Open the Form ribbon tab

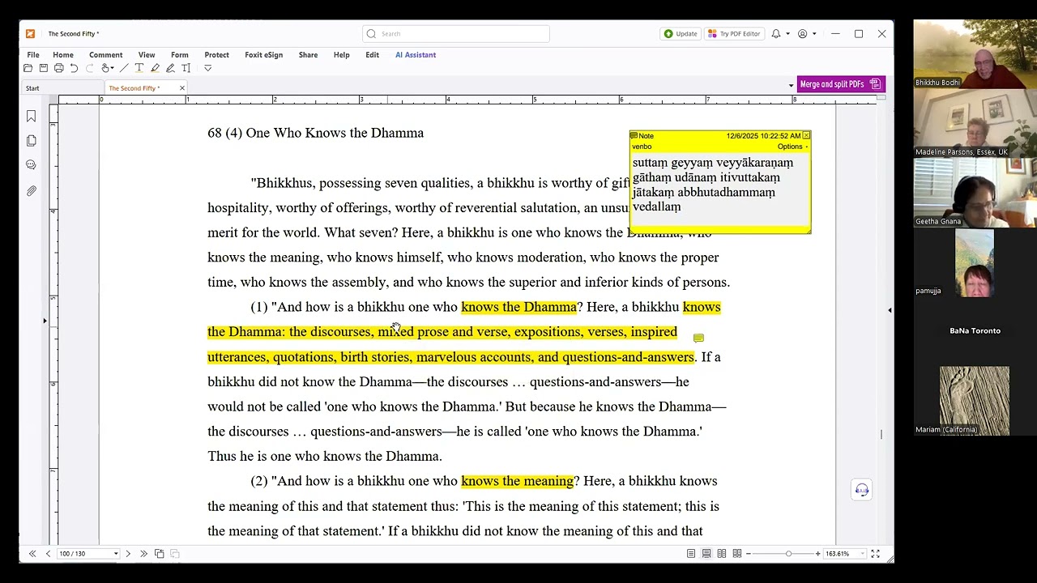(x=180, y=55)
